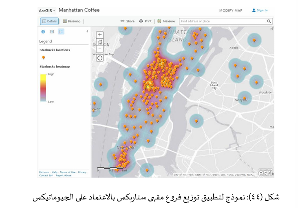The image size is (298, 208).
Task: Toggle the Details panel button
Action: (x=49, y=21)
